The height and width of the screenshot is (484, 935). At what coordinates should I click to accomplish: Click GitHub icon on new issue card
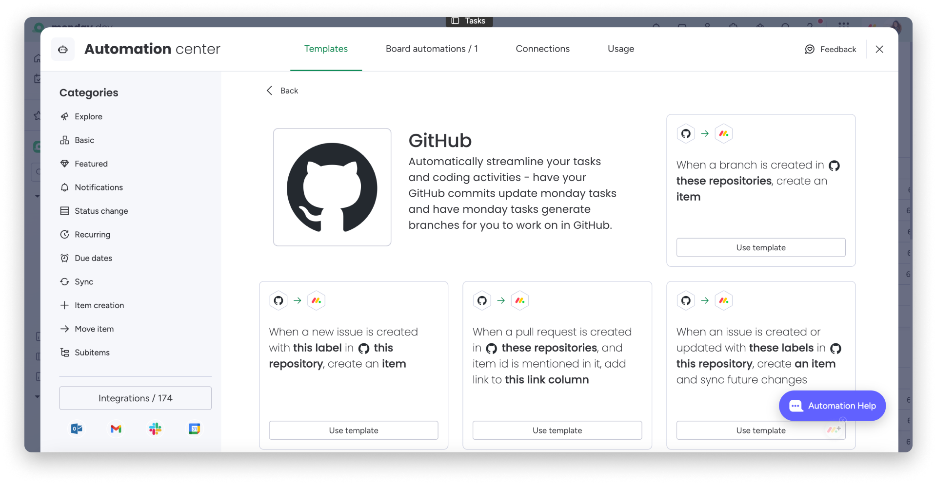pyautogui.click(x=279, y=300)
